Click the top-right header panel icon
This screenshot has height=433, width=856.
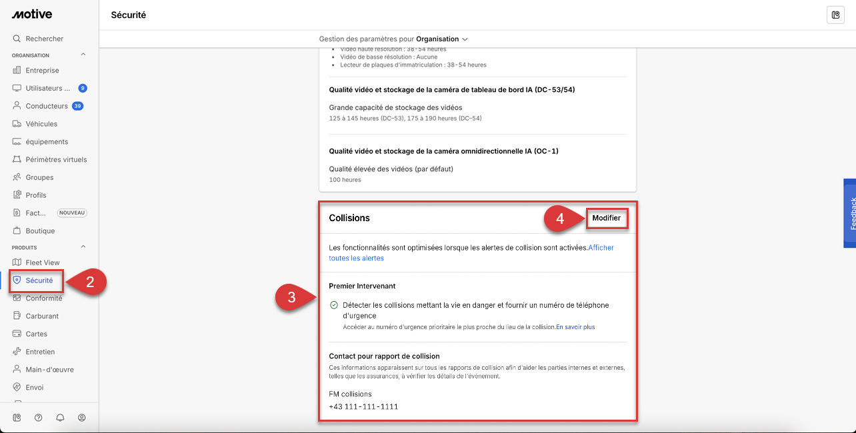pos(835,15)
